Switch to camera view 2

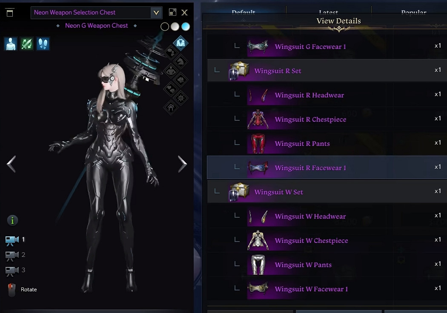pyautogui.click(x=15, y=255)
